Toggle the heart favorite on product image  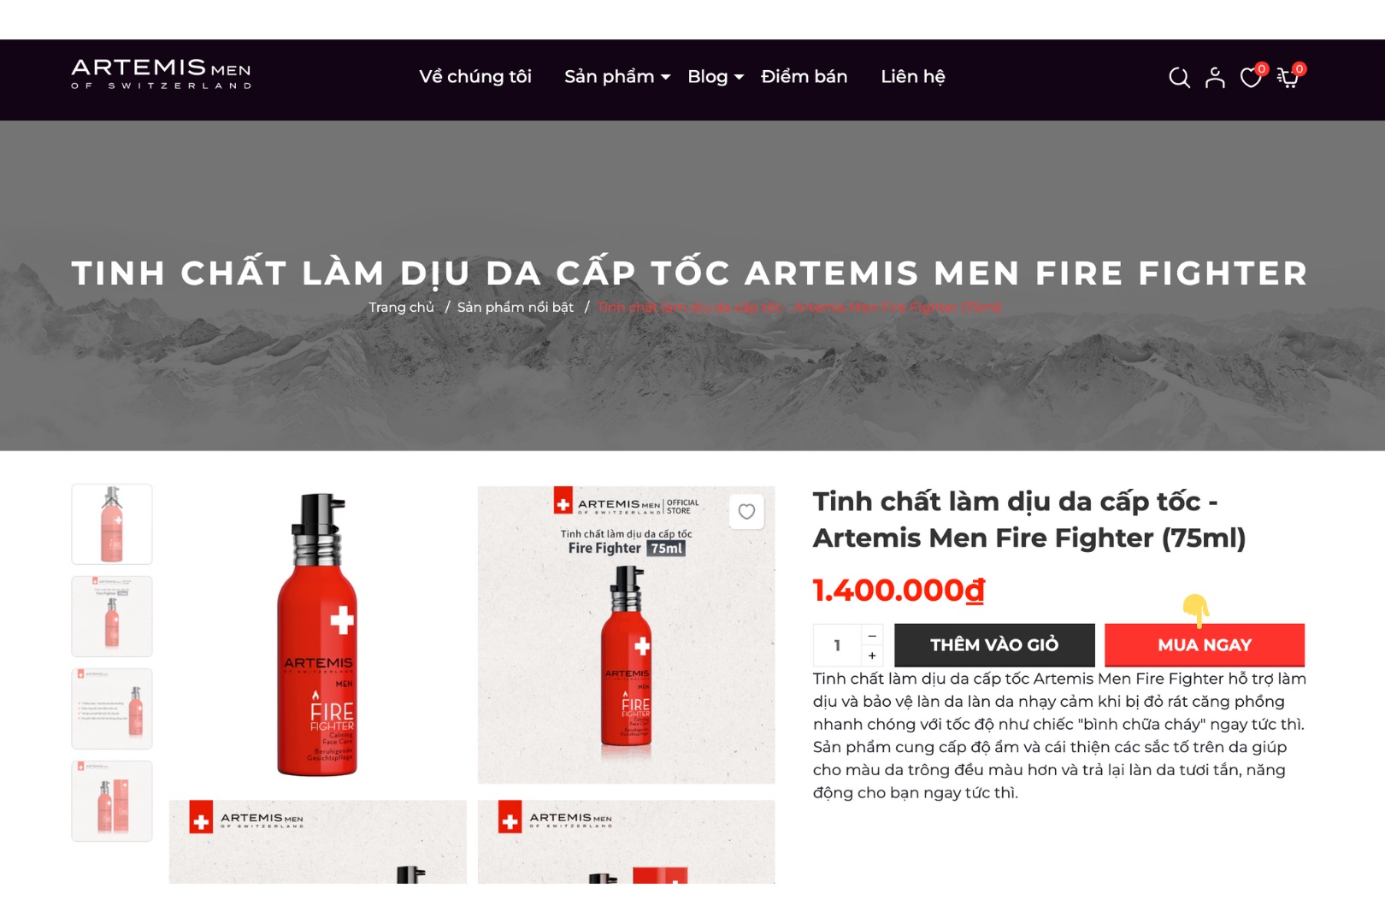(x=746, y=511)
